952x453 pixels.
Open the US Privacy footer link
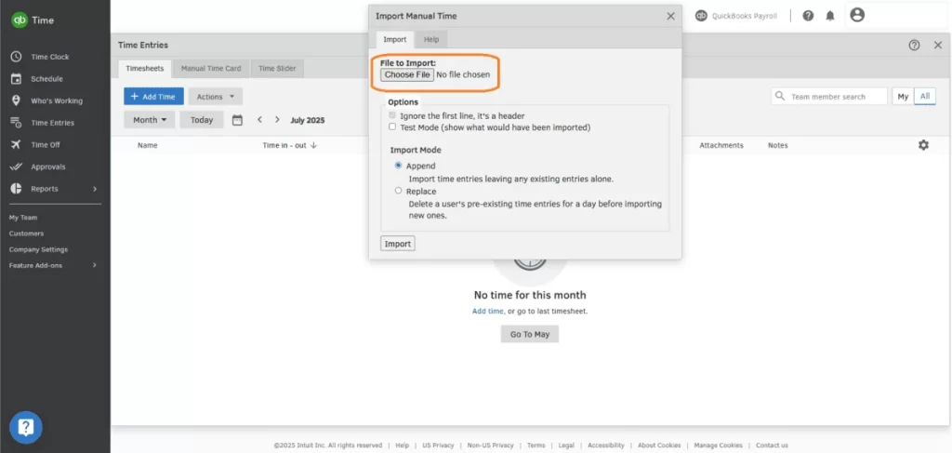[438, 446]
